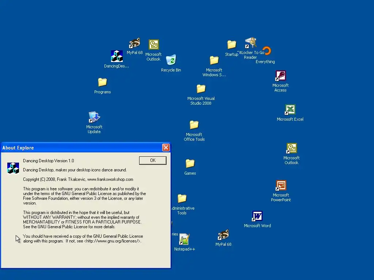Click the paragraph starting 'This program is free software'
Viewport: 374px width, 280px height.
84,196
